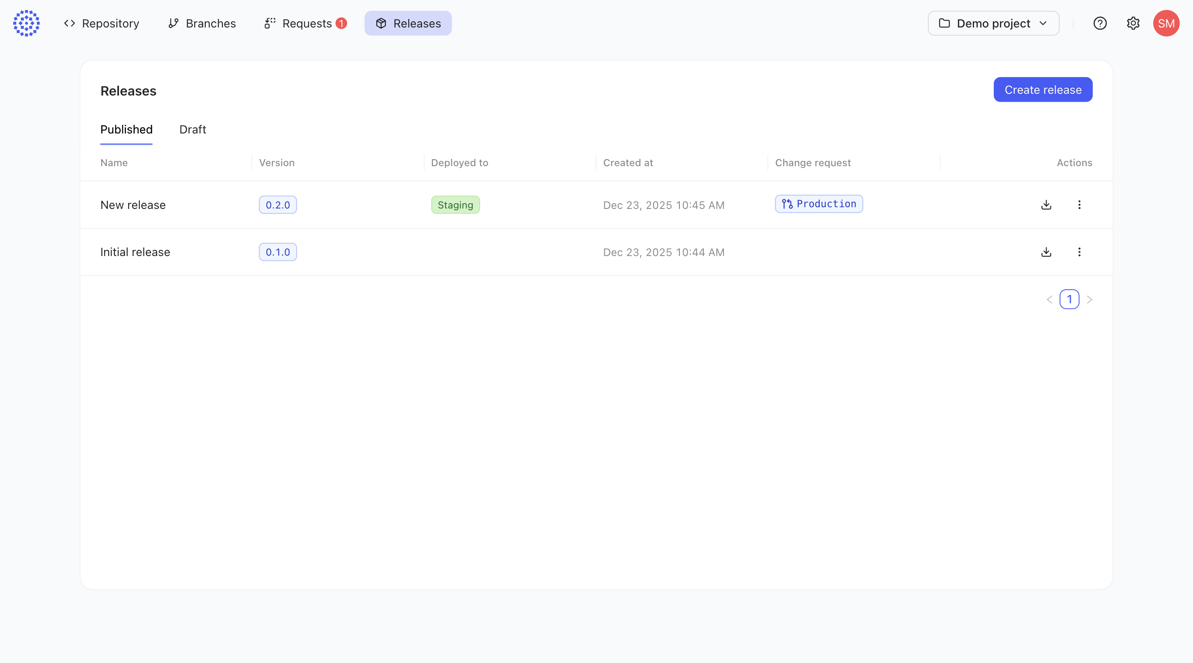Select the Releases nav item

[x=408, y=23]
